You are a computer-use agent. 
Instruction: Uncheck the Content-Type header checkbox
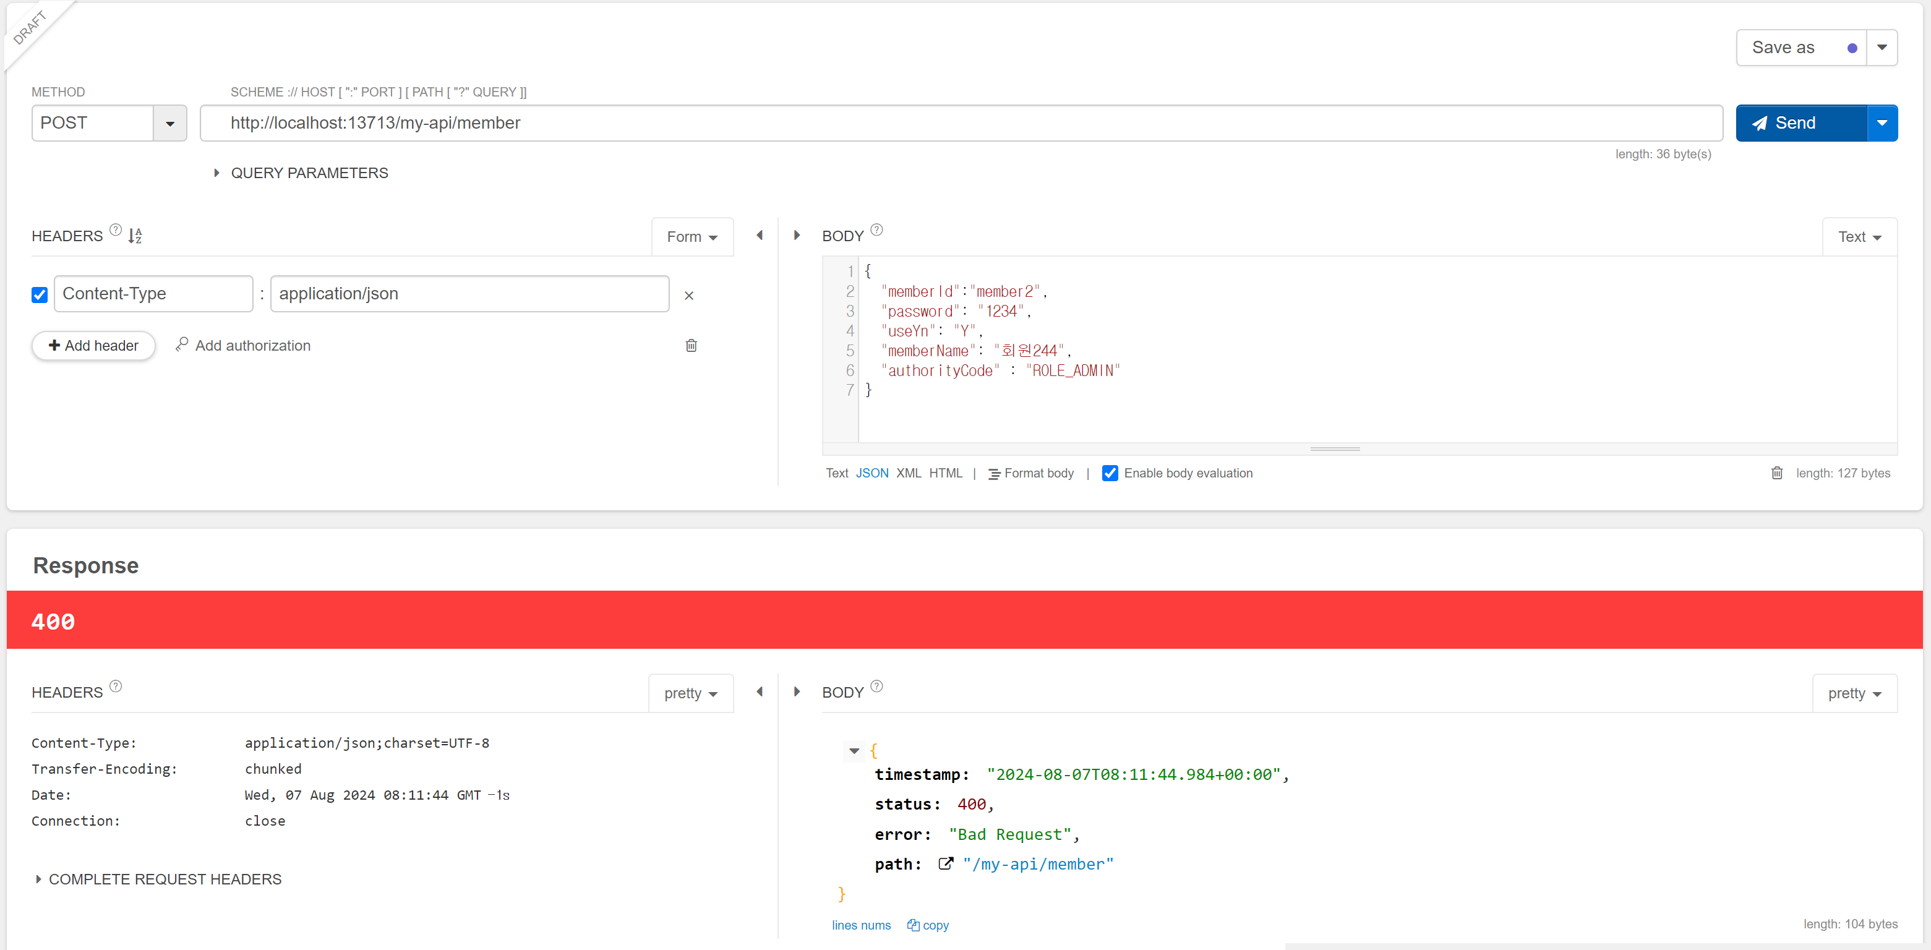(x=40, y=294)
